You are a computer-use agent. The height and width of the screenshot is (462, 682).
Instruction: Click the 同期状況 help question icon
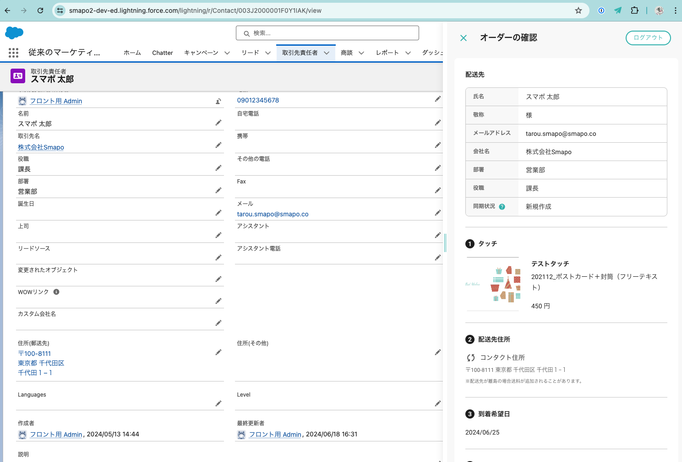[x=502, y=207]
